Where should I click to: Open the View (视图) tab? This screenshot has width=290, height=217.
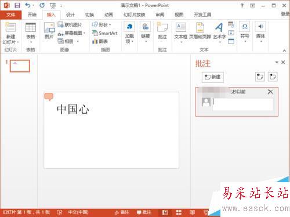(x=179, y=15)
